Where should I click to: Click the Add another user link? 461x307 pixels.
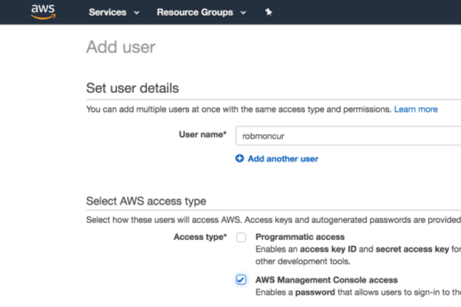[x=283, y=159]
